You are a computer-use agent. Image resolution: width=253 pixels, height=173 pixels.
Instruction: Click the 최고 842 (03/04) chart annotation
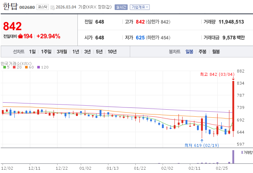(217, 74)
